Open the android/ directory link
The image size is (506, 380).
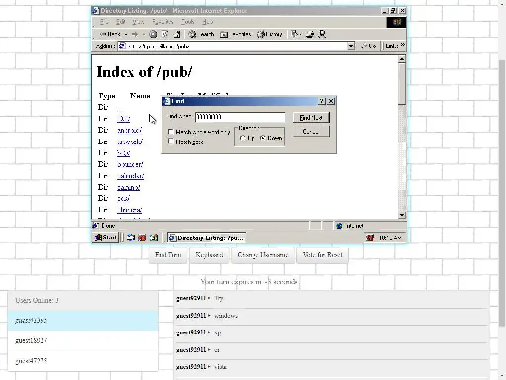[x=129, y=130]
